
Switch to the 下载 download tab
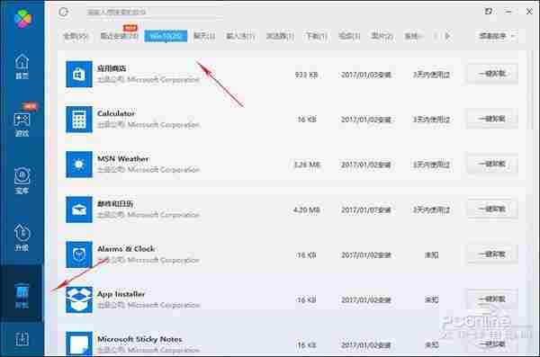[316, 36]
